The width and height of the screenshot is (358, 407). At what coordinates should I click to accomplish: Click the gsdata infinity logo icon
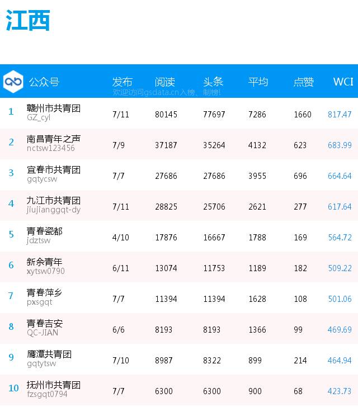(12, 82)
